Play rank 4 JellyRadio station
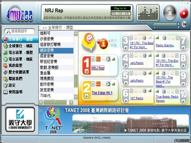The width and height of the screenshot is (191, 143). click(126, 66)
